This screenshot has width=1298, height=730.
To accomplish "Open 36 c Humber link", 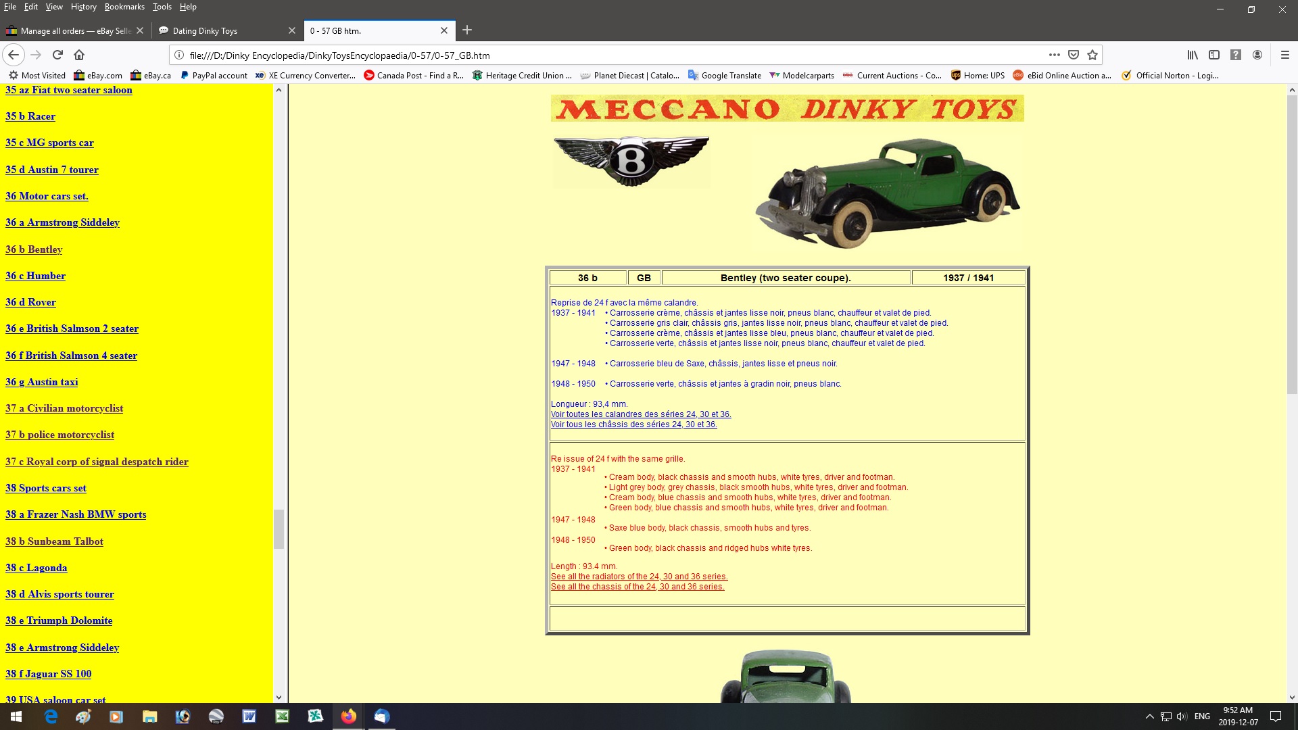I will [35, 276].
